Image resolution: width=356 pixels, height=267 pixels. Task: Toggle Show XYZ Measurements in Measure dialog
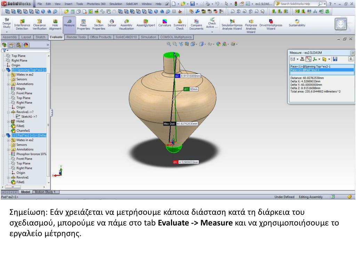click(x=308, y=59)
